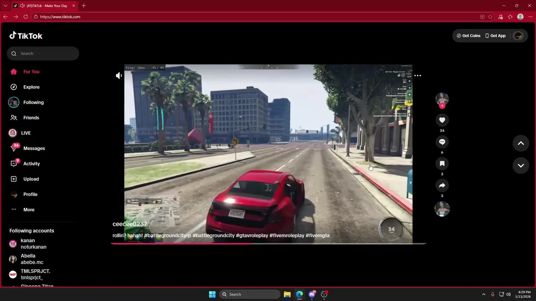536x301 pixels.
Task: Open File Explorer from the taskbar
Action: tap(287, 294)
